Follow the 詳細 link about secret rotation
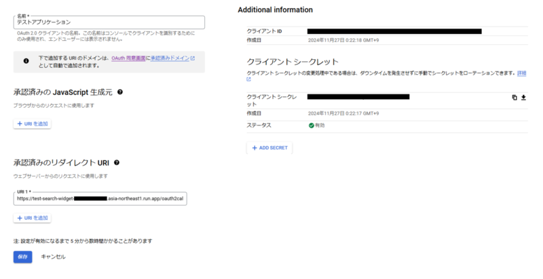The image size is (543, 279). 521,73
